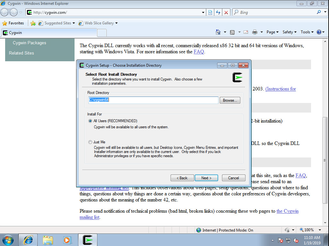Minimize the Cygwin Setup dialog

(222, 65)
